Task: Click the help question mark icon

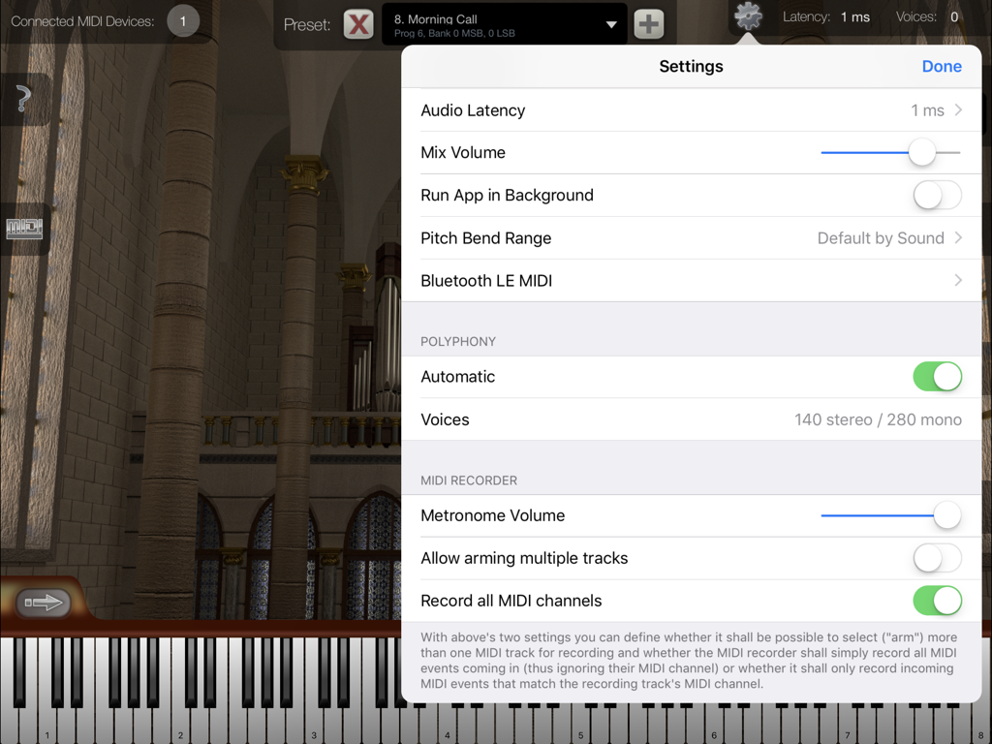Action: 21,98
